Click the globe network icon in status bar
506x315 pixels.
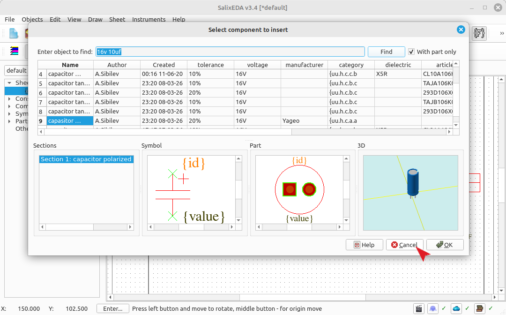pos(433,308)
